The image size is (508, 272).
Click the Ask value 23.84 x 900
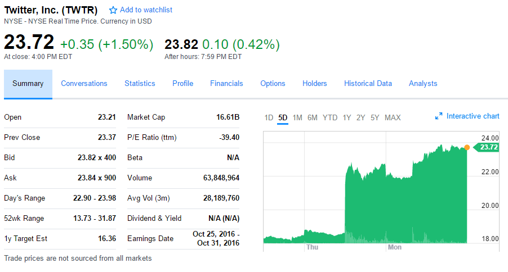click(x=97, y=178)
